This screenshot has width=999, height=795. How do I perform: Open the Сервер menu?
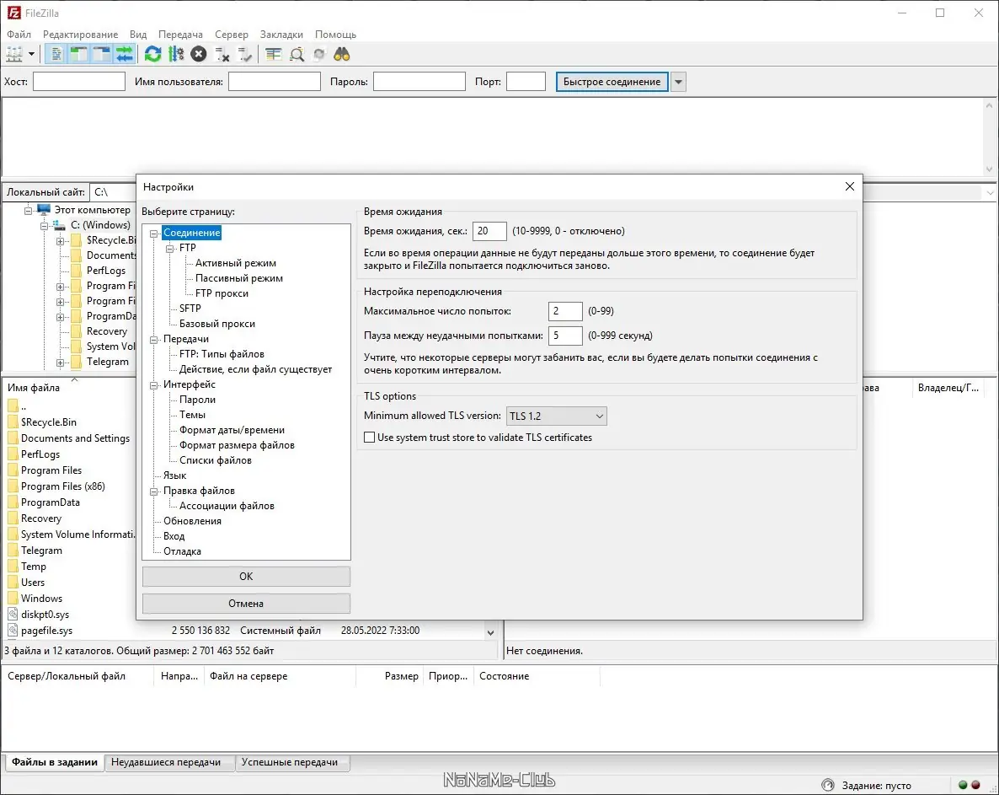click(x=232, y=35)
